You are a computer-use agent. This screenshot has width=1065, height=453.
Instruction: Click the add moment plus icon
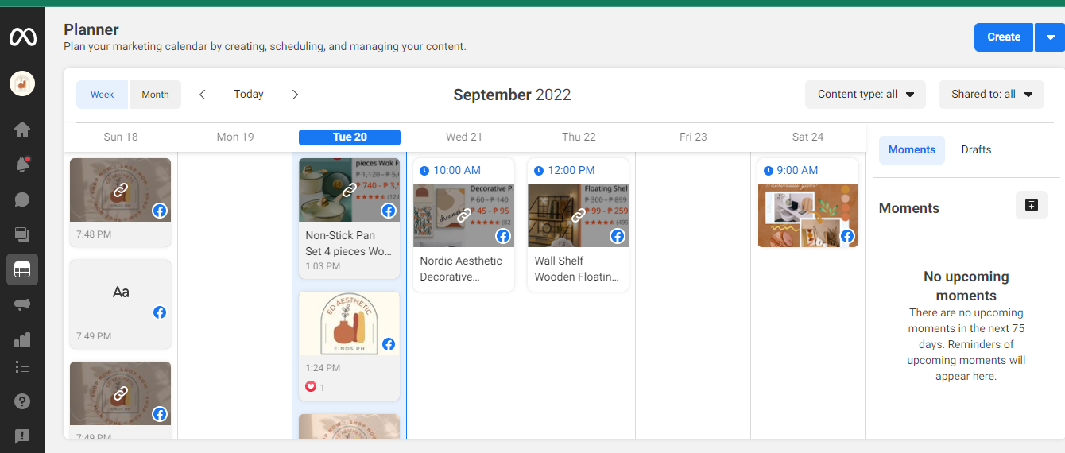(x=1031, y=205)
